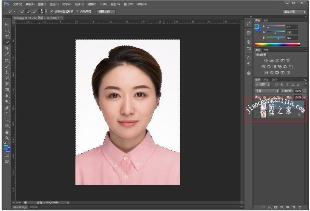310x211 pixels.
Task: Toggle 'Sample All Layers' checkbox
Action: [x=52, y=11]
